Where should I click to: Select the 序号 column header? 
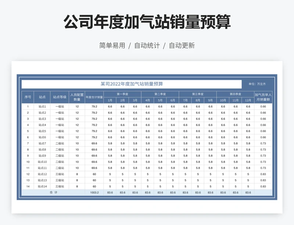(x=27, y=96)
